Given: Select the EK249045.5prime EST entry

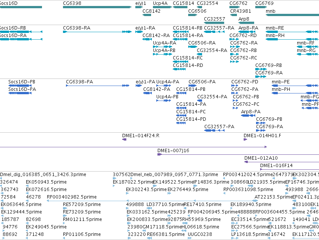Looking at the screenshot, I should [46, 227].
